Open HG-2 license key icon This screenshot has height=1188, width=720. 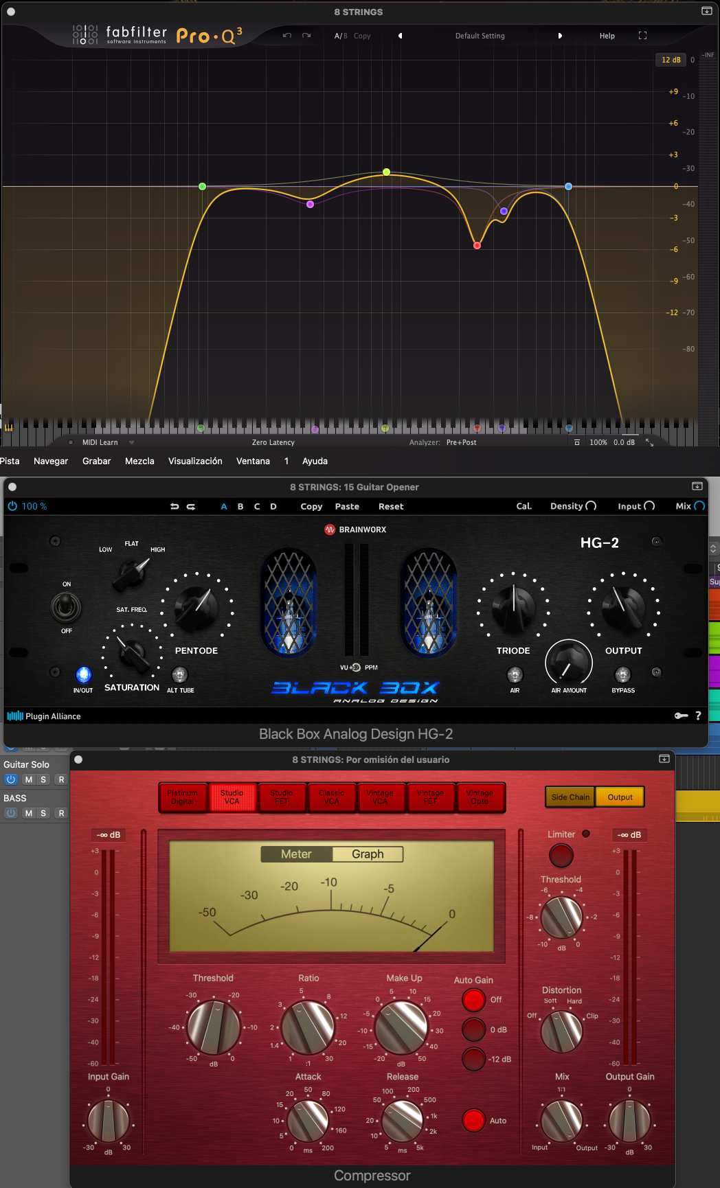681,716
